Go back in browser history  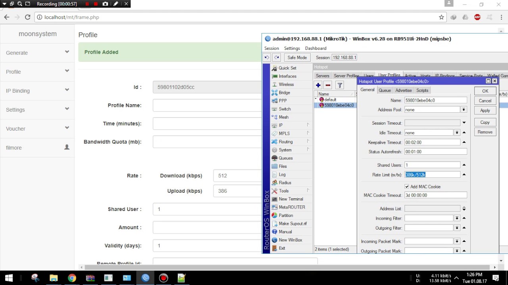tap(7, 17)
